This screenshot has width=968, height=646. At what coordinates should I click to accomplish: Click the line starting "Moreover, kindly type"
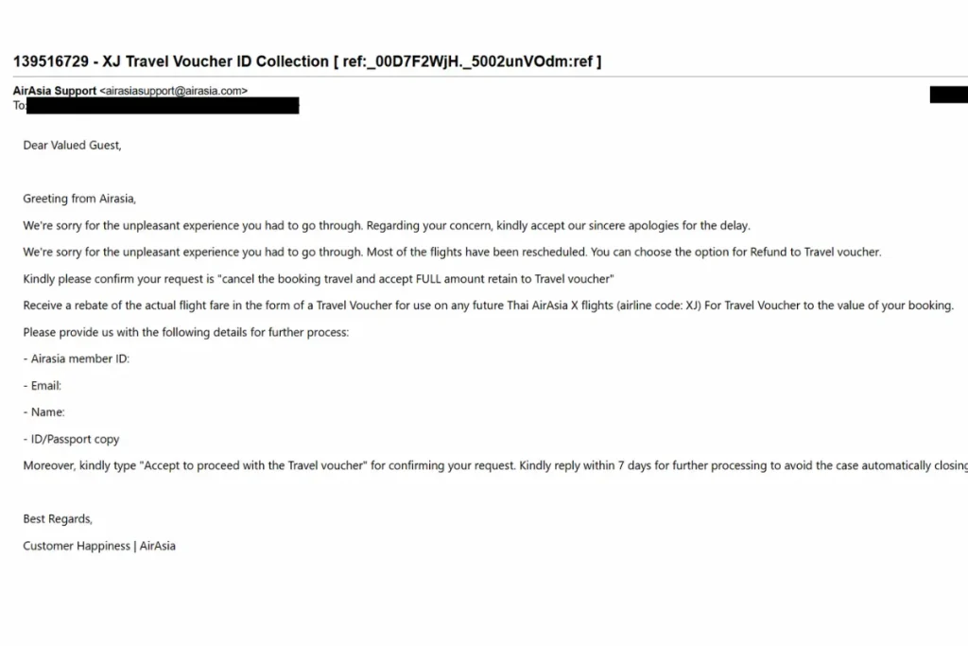pos(492,466)
